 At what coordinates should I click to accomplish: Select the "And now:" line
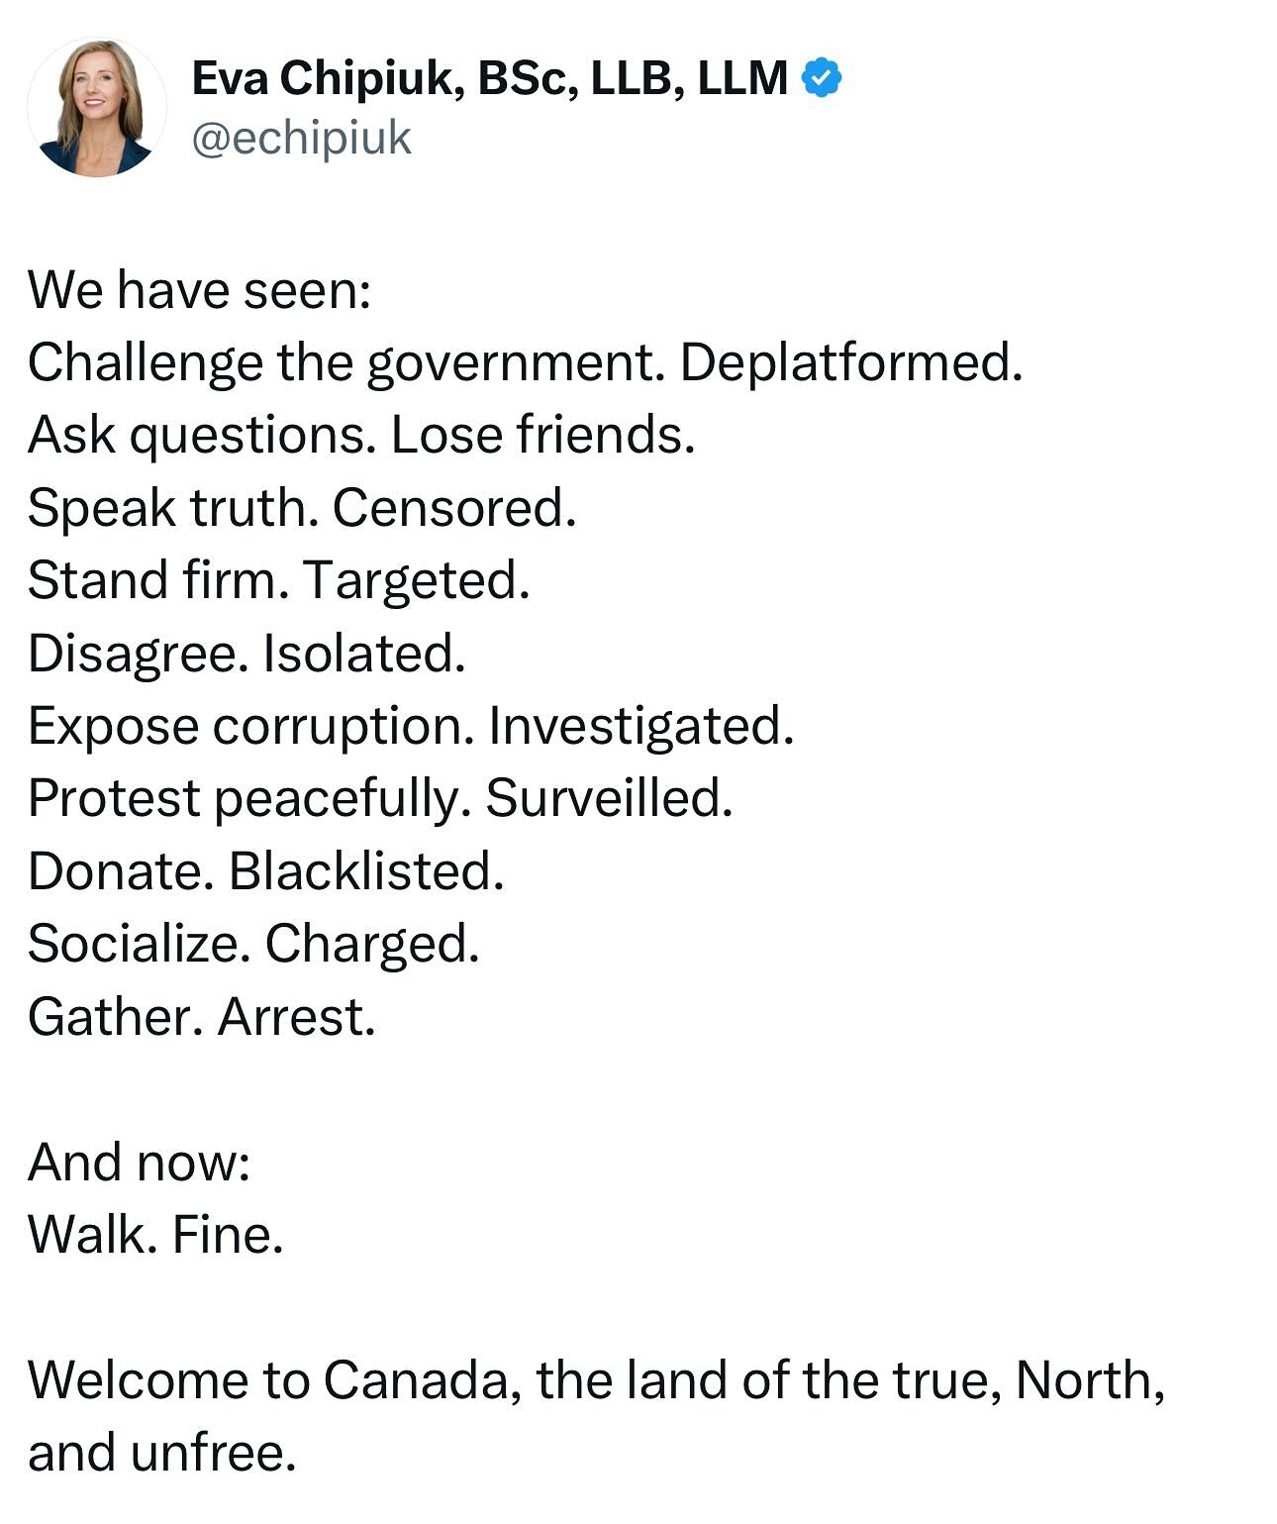[140, 1162]
